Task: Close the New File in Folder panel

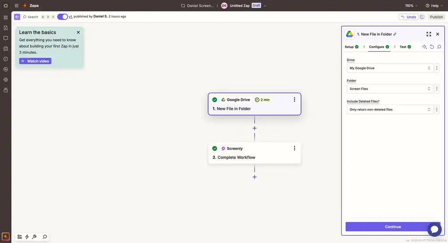Action: point(437,34)
